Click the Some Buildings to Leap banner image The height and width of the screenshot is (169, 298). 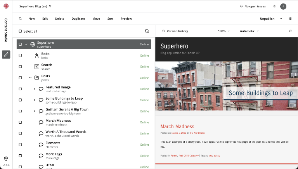pos(227,86)
